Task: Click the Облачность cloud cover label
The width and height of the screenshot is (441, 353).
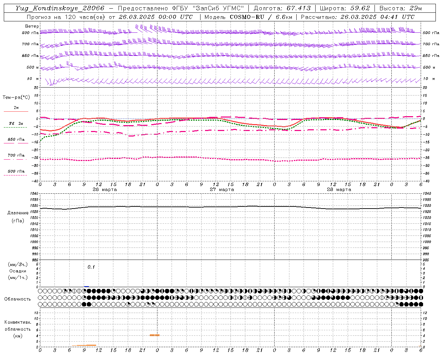Action: click(18, 299)
